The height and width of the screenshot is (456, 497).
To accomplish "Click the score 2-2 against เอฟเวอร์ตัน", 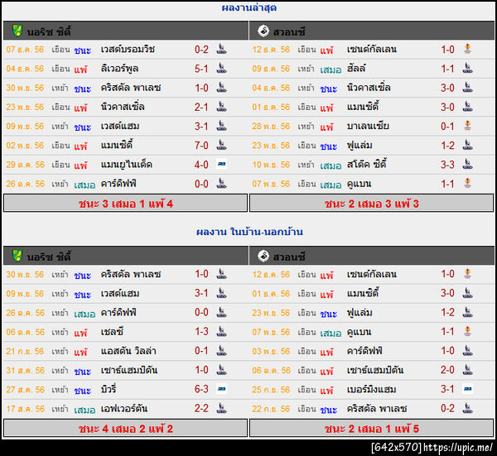I will (201, 409).
